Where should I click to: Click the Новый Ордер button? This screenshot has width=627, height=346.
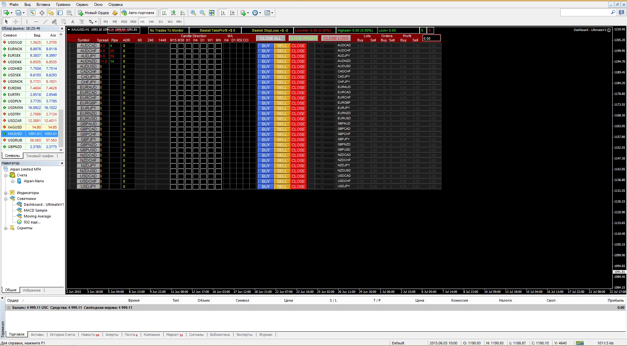[x=93, y=13]
